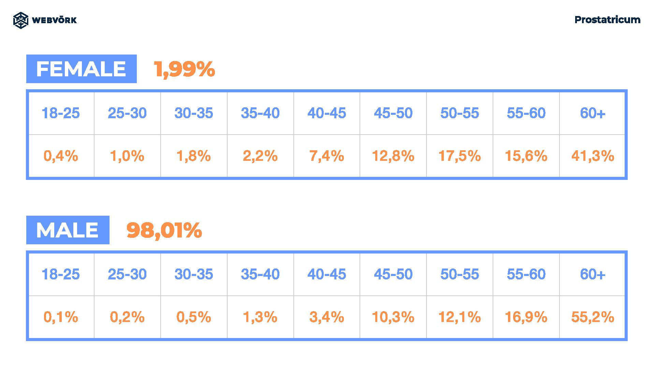The width and height of the screenshot is (655, 368).
Task: Click the 55,2% cell in male table
Action: [593, 317]
